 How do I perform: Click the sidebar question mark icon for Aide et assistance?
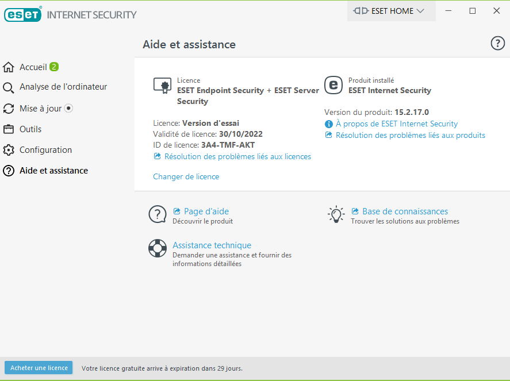pos(9,171)
